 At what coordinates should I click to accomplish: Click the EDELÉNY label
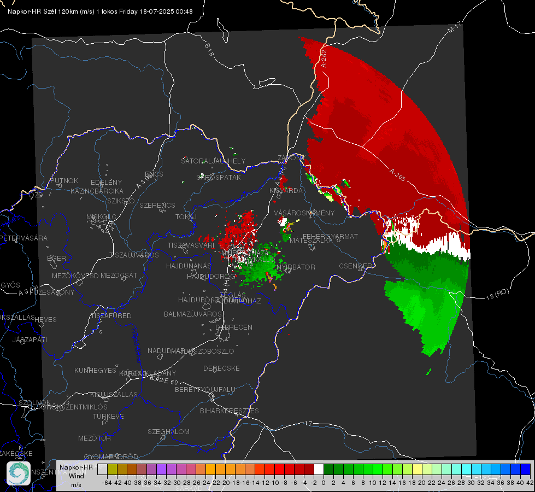pyautogui.click(x=106, y=183)
